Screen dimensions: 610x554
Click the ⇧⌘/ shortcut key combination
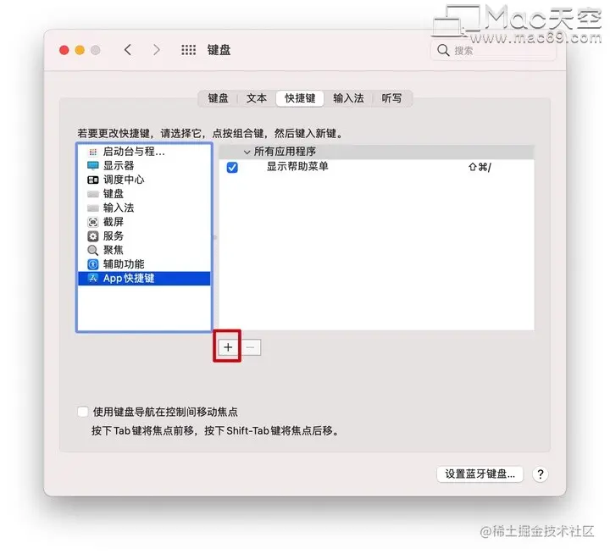(480, 167)
